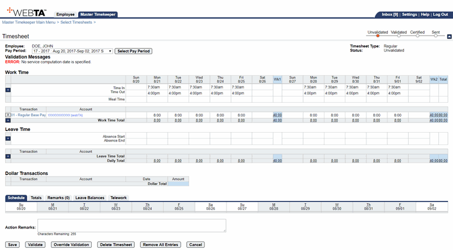Image resolution: width=453 pixels, height=250 pixels.
Task: Add a row with the Time In plus icon
Action: pos(8,90)
